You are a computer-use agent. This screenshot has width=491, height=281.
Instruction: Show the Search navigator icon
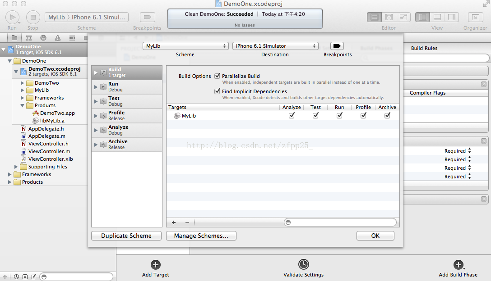click(43, 38)
